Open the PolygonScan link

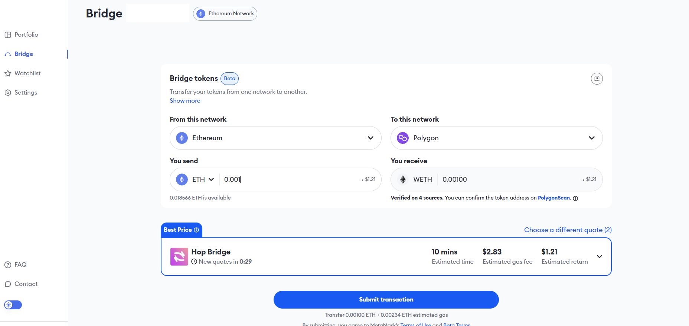coord(554,198)
